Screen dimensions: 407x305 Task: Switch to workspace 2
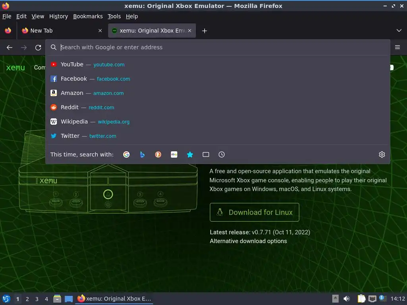pyautogui.click(x=27, y=299)
